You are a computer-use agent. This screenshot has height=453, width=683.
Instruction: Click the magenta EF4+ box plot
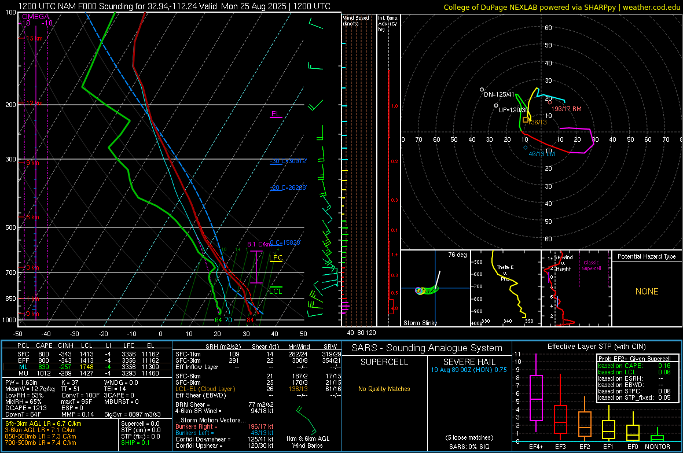536,393
